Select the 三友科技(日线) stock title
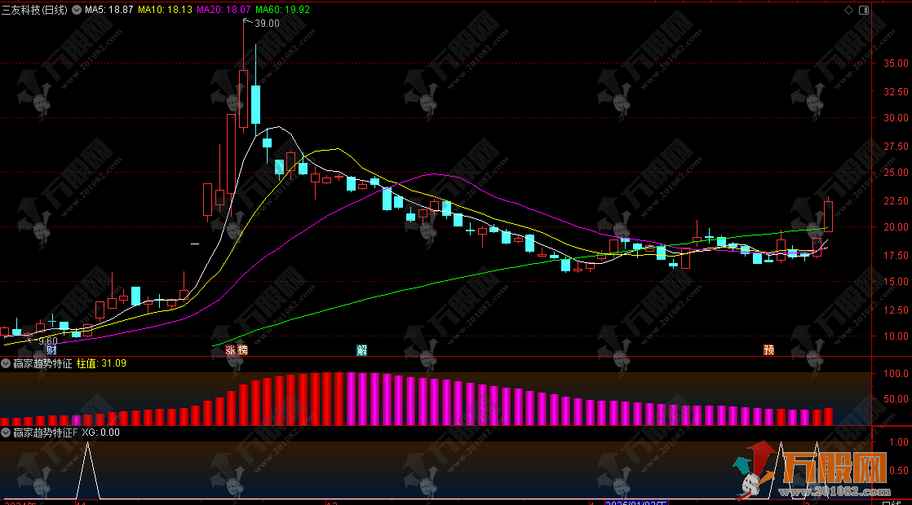This screenshot has width=912, height=505. tap(34, 10)
